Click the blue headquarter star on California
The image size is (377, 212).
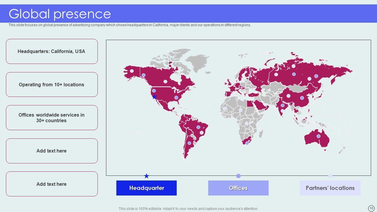[x=154, y=97]
